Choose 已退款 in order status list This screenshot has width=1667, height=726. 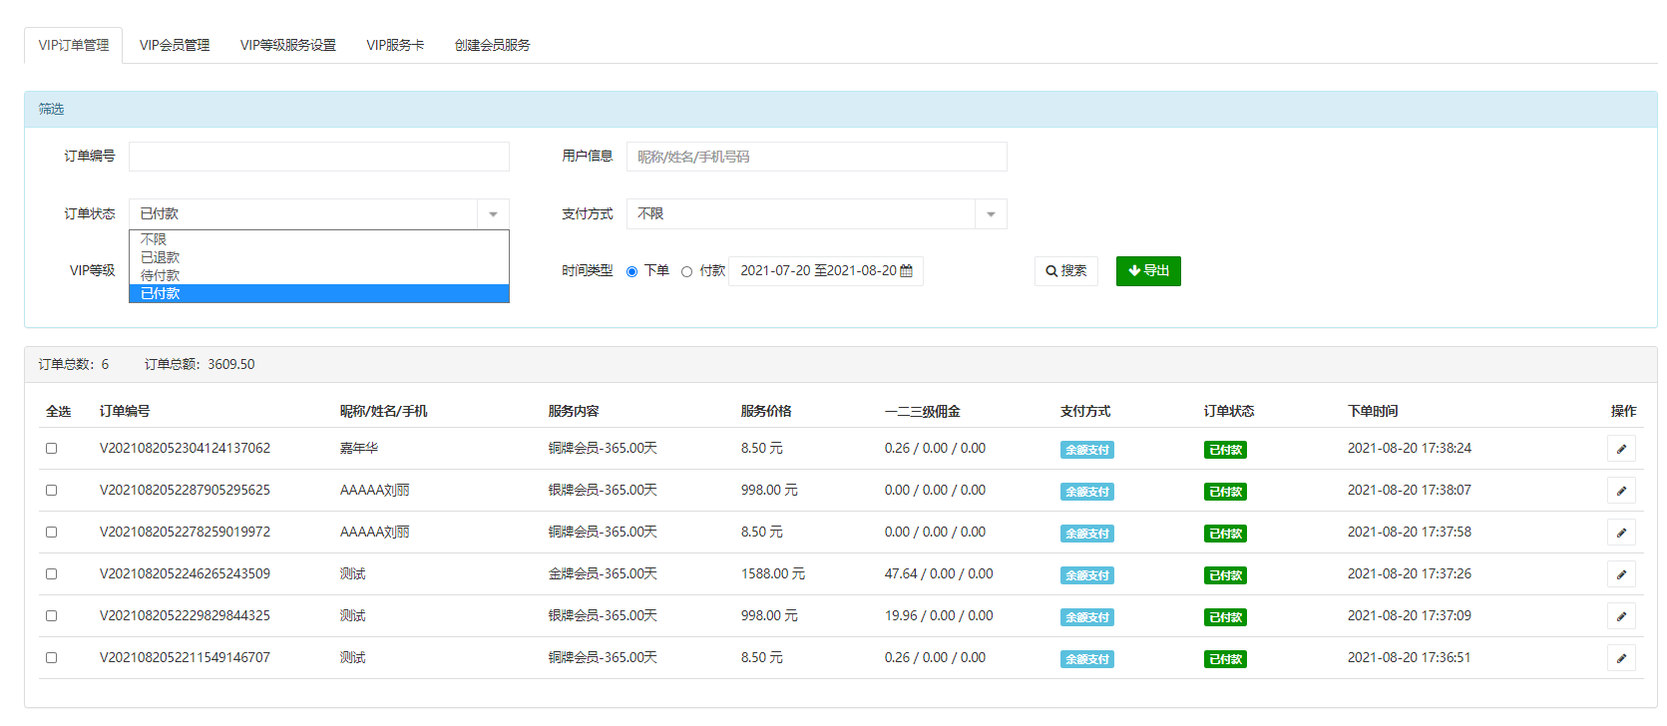click(x=319, y=257)
